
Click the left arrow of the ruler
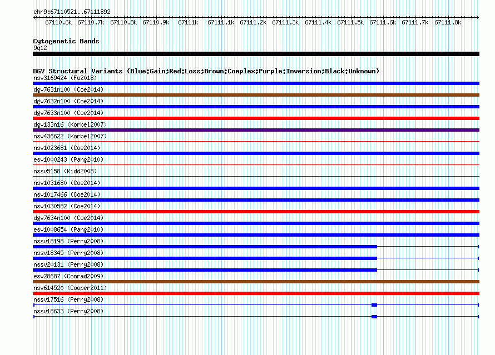click(x=34, y=17)
